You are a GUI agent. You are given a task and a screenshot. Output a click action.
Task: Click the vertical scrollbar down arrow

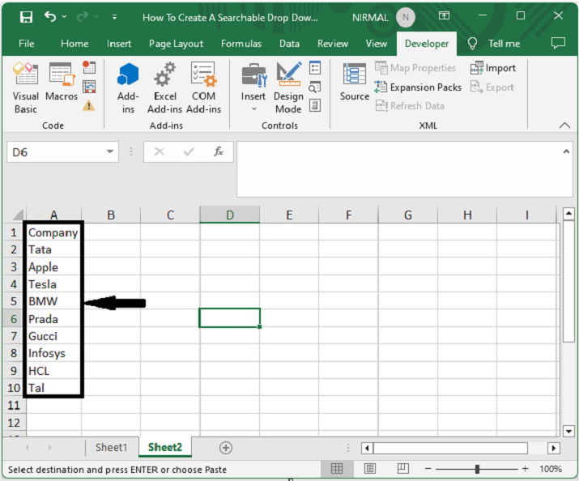tap(568, 431)
